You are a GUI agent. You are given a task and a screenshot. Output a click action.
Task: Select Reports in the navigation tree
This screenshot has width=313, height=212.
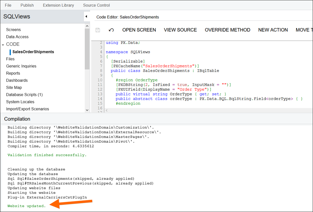pos(13,74)
